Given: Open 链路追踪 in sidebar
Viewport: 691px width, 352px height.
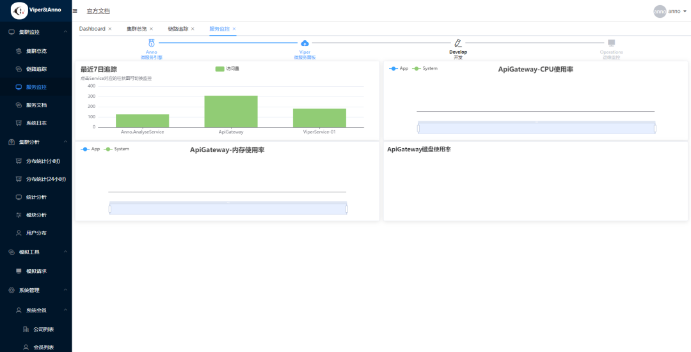Looking at the screenshot, I should (36, 69).
